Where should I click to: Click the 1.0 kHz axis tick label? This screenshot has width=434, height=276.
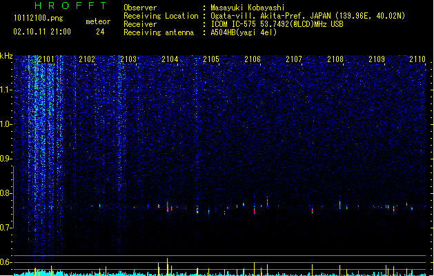[x=6, y=124]
